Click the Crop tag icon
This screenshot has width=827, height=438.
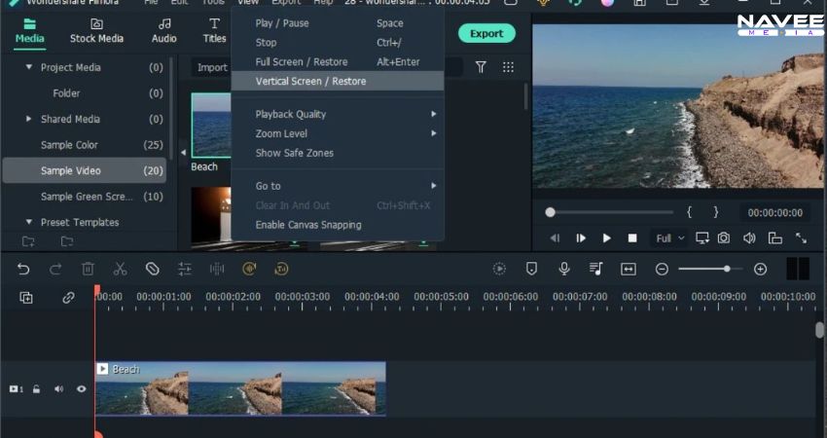coord(153,270)
